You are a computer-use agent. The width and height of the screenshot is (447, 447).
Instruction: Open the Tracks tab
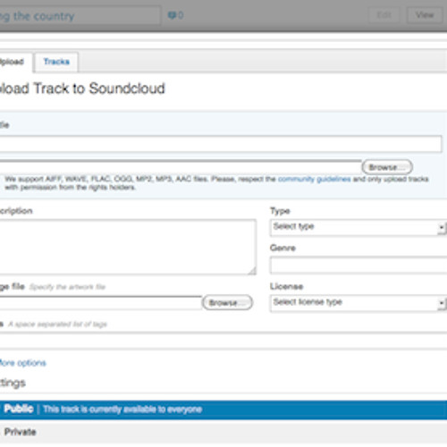click(x=56, y=62)
